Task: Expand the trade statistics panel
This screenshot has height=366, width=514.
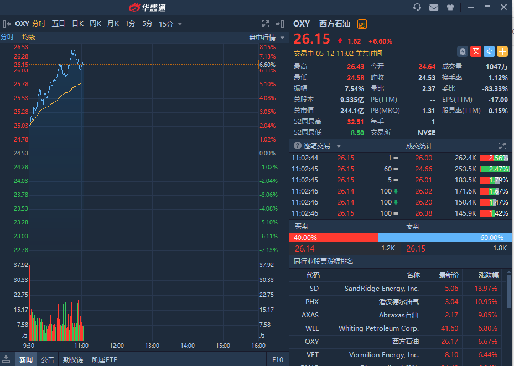Action: [502, 146]
